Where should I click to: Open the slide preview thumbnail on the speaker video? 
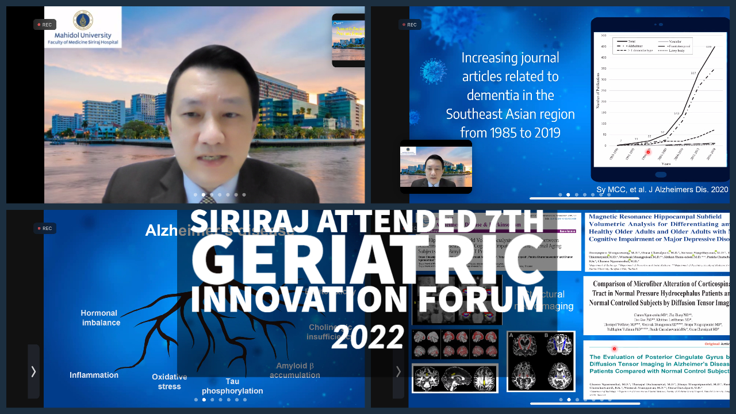coord(348,40)
